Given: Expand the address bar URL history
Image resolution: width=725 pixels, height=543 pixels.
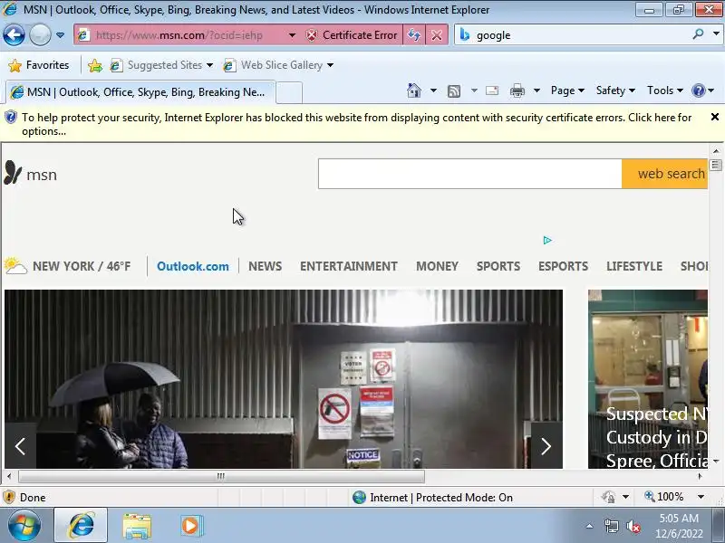Looking at the screenshot, I should click(292, 35).
